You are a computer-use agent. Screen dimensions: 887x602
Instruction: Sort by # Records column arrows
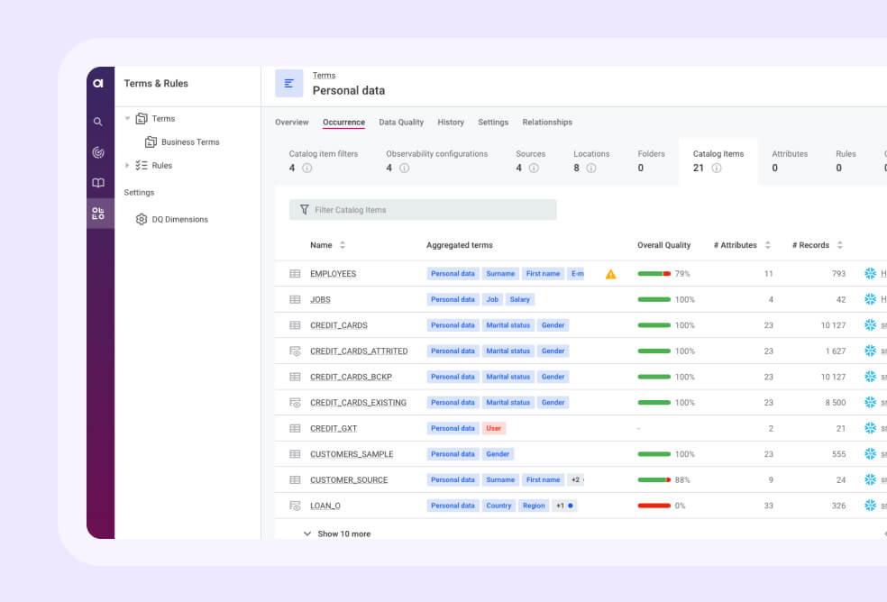click(x=839, y=245)
